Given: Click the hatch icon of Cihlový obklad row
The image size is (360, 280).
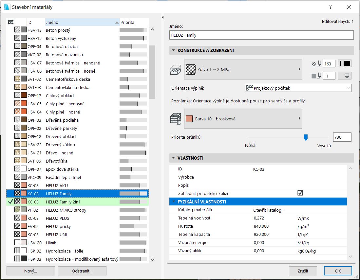Looking at the screenshot, I should [x=17, y=96].
